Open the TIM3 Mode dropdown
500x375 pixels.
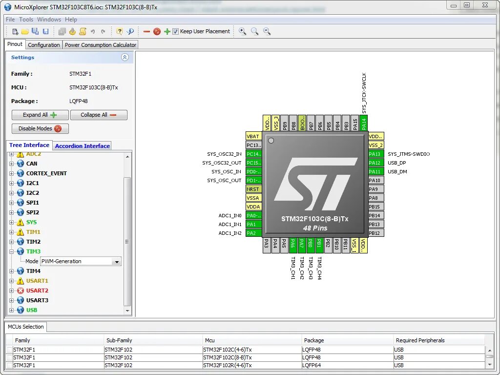pyautogui.click(x=117, y=262)
